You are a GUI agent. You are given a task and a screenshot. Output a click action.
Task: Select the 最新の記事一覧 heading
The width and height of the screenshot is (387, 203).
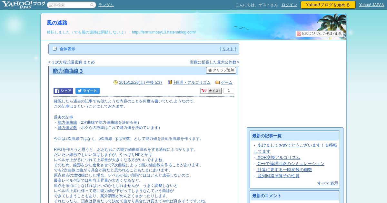(267, 136)
